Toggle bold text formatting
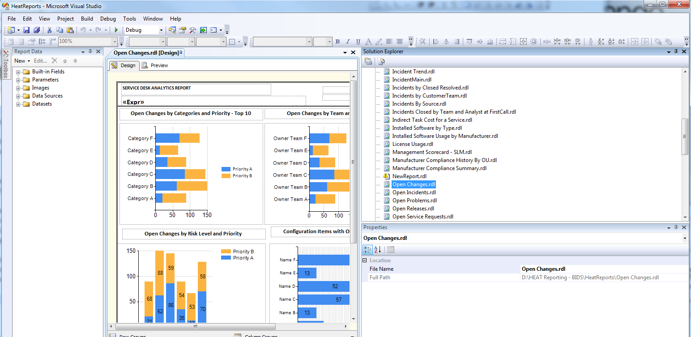691x337 pixels. click(338, 41)
